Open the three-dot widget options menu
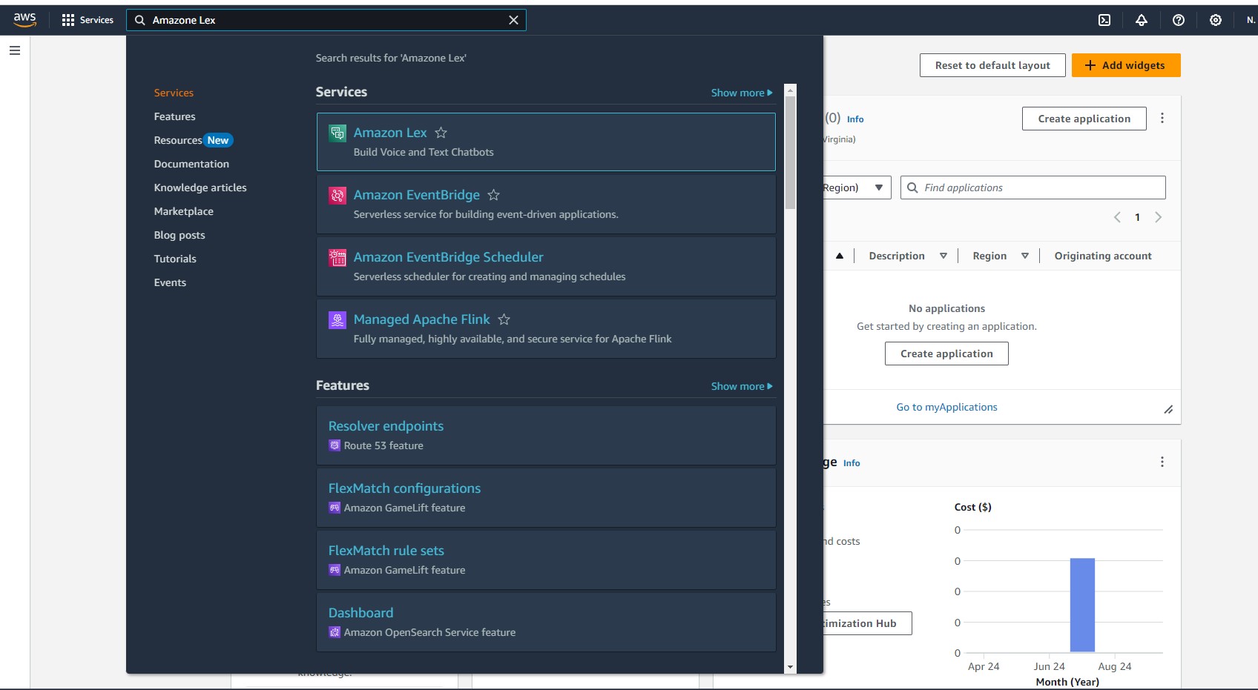The height and width of the screenshot is (690, 1258). pos(1162,118)
